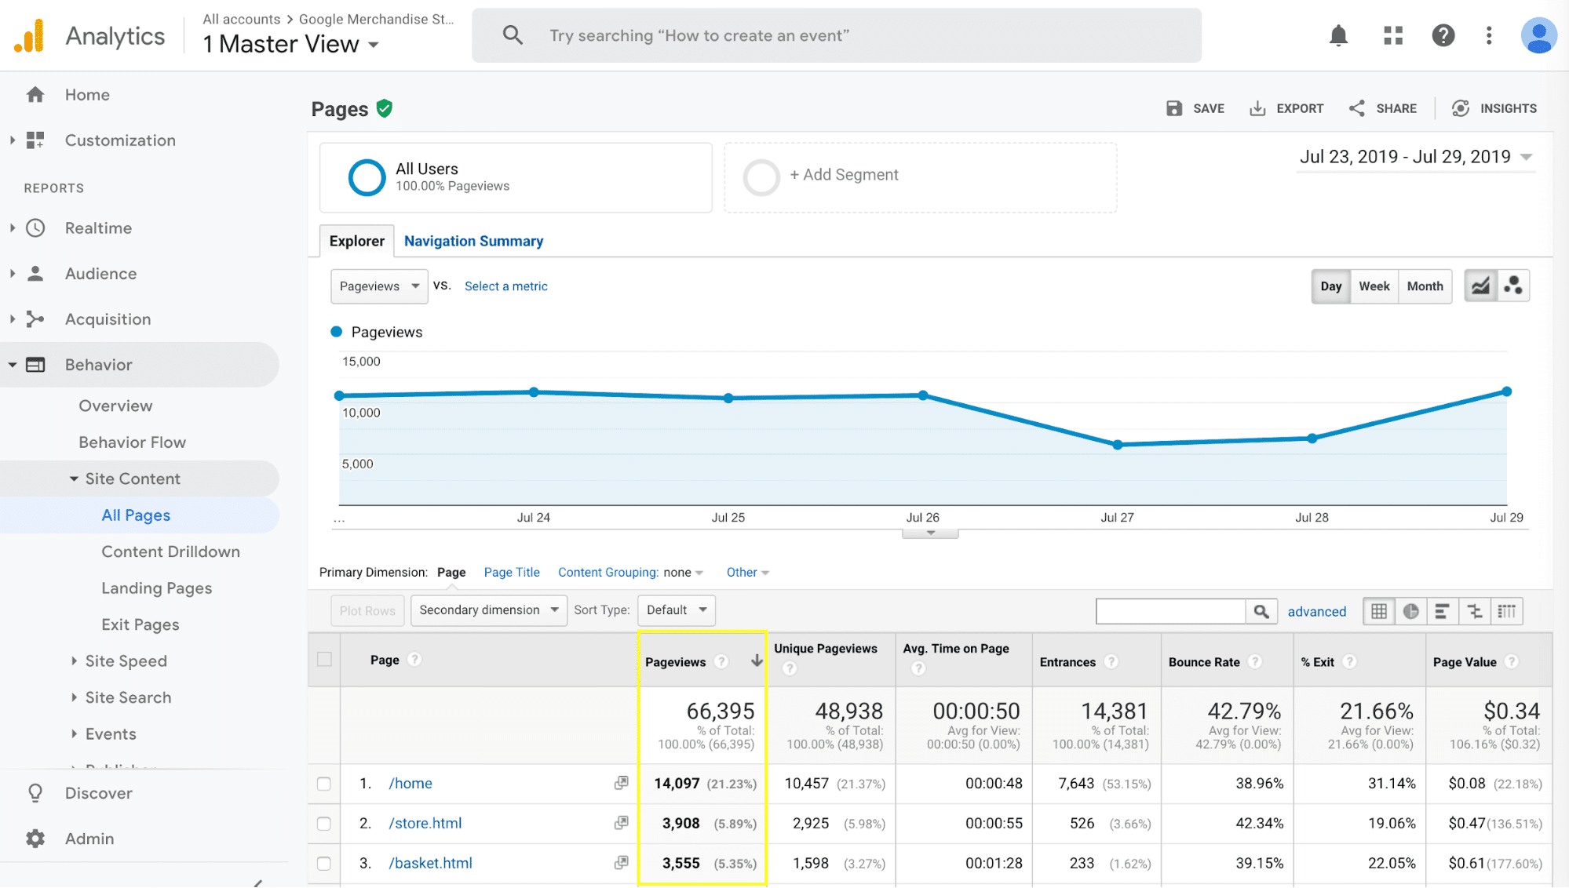Tick the checkbox for /store.html row
Screen dimensions: 1569x888
323,824
